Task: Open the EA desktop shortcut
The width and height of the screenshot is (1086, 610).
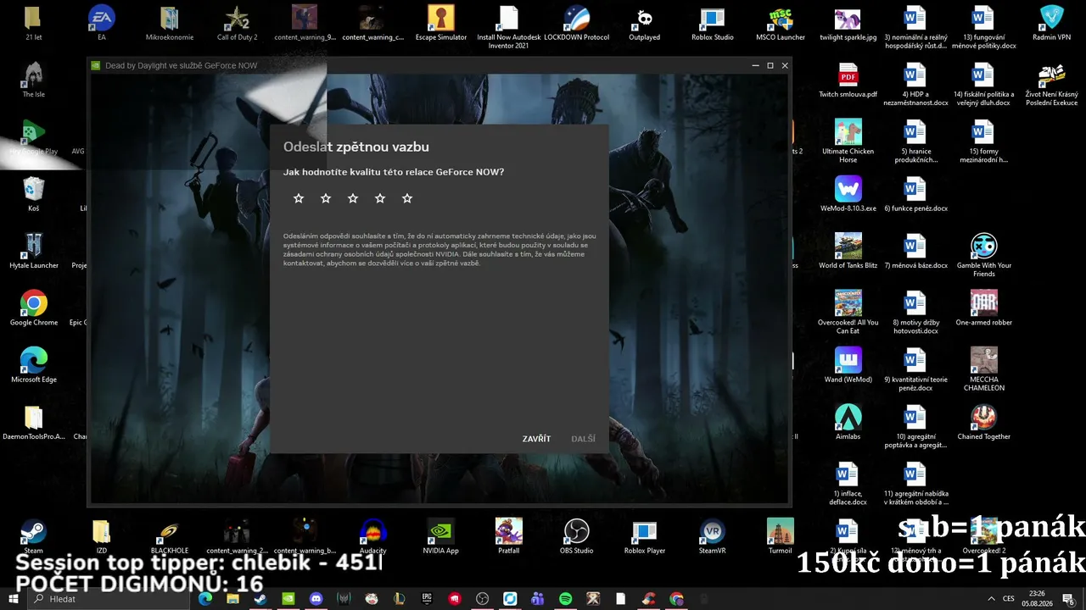Action: 102,23
